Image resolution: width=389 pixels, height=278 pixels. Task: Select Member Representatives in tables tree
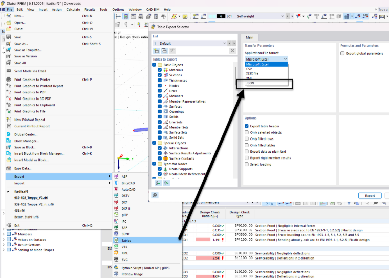pyautogui.click(x=187, y=101)
